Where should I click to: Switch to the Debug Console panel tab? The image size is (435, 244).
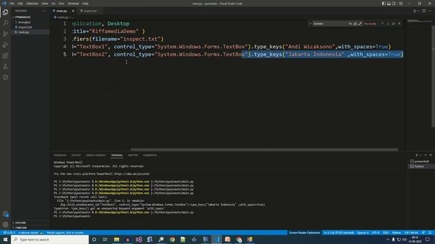pyautogui.click(x=96, y=155)
